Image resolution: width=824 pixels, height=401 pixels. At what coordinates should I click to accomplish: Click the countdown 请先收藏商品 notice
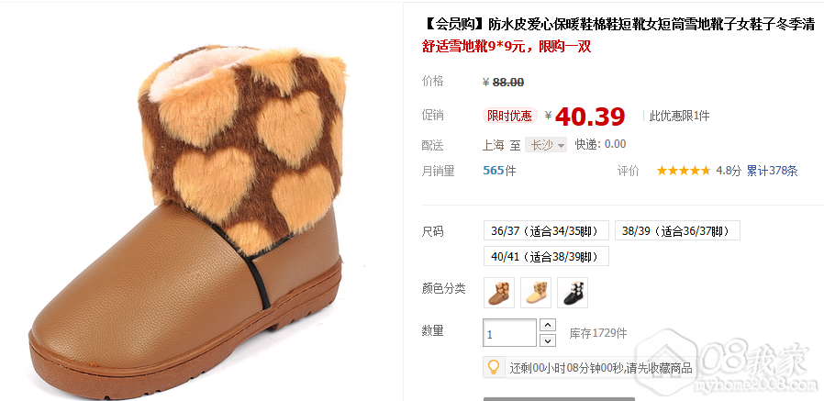601,368
